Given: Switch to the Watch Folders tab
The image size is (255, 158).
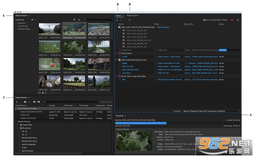Looking at the screenshot, I should click(133, 16).
